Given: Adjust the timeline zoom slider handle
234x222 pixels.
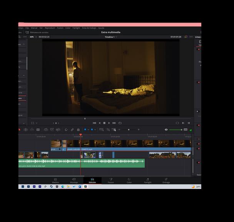Looking at the screenshot, I should 129,130.
